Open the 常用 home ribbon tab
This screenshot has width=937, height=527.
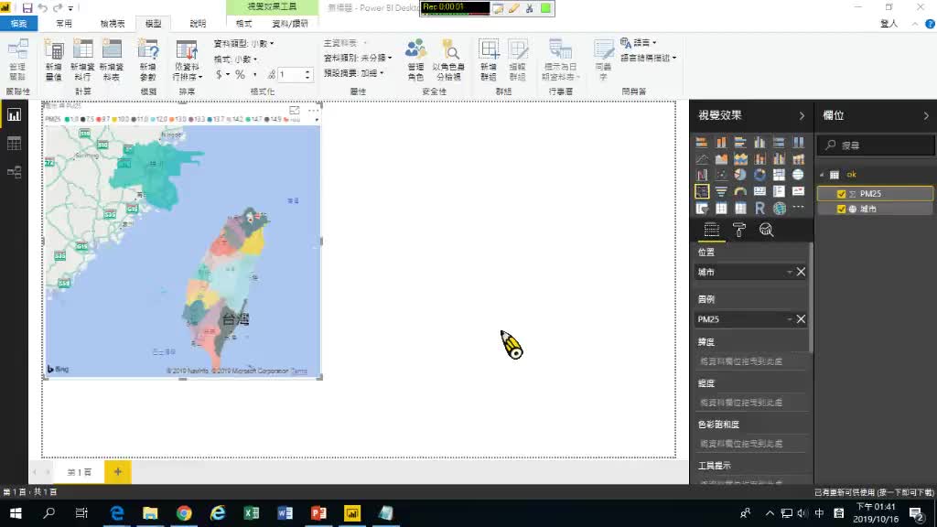pos(64,24)
